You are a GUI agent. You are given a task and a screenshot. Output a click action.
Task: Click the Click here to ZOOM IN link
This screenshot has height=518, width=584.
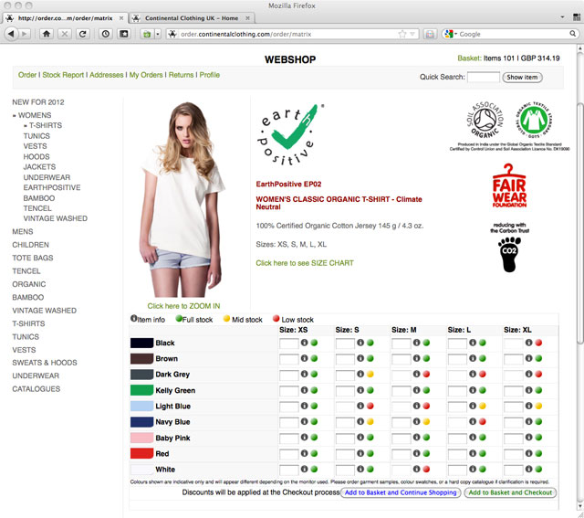point(183,306)
